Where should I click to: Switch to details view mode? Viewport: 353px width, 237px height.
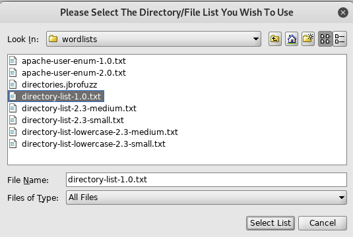click(340, 39)
